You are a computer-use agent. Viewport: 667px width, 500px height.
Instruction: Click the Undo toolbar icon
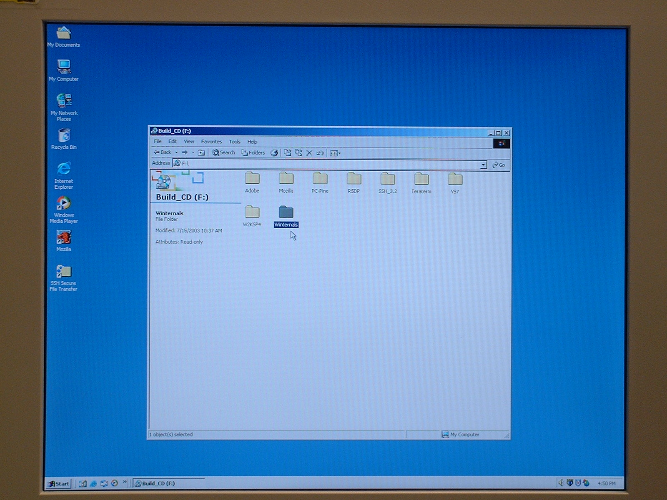point(320,153)
